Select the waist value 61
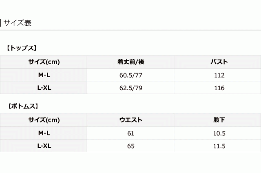The height and width of the screenshot is (173, 261). (x=130, y=133)
